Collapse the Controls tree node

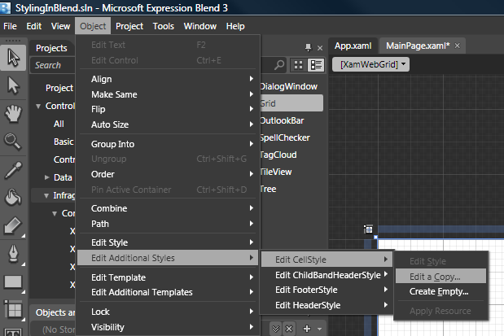tap(38, 106)
